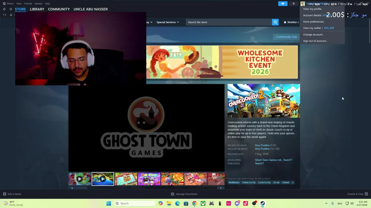Click the Casual tag
The image size is (371, 208).
click(285, 183)
